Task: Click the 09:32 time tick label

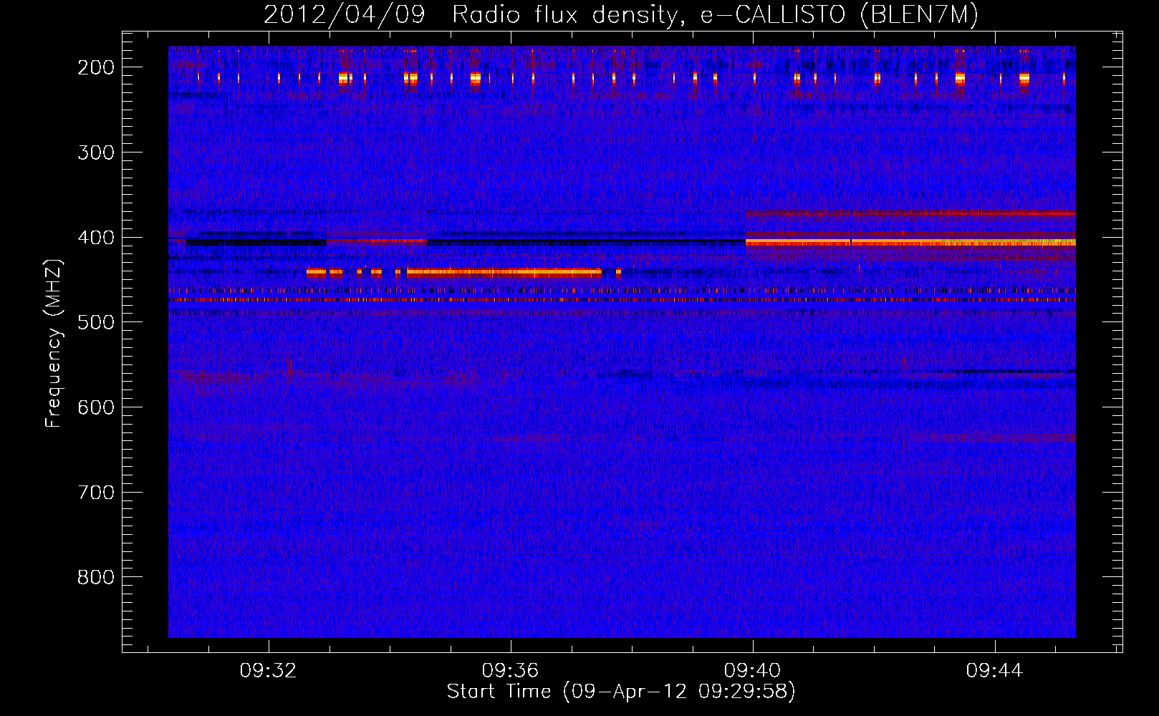Action: tap(268, 671)
